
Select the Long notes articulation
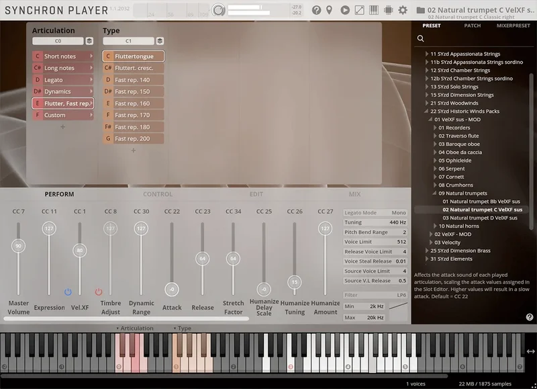coord(63,68)
